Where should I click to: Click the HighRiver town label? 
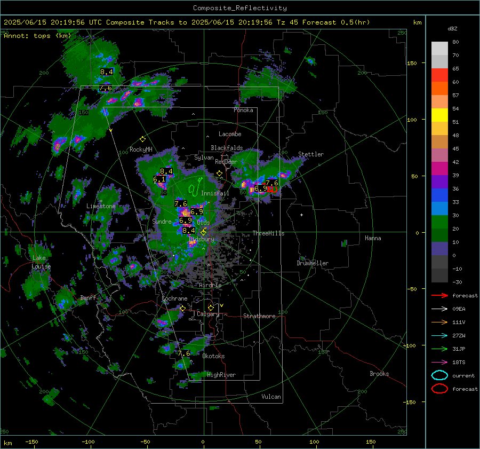point(221,375)
